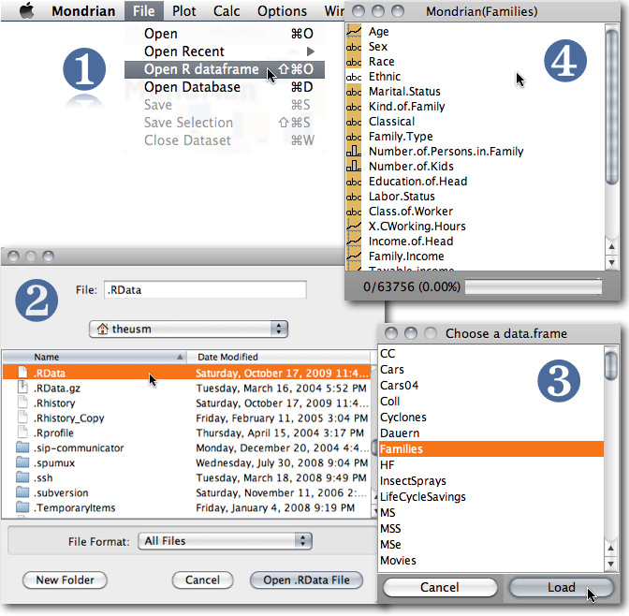Viewport: 629px width, 616px height.
Task: Sort file list by Date Modified column
Action: click(279, 357)
